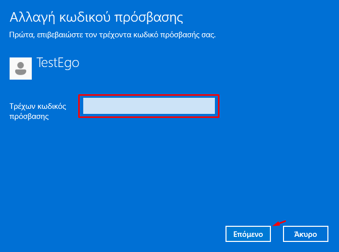Click the Τρέχων κωδικός πρόσβασης label
Screen dimensions: 339x252
tap(38, 111)
